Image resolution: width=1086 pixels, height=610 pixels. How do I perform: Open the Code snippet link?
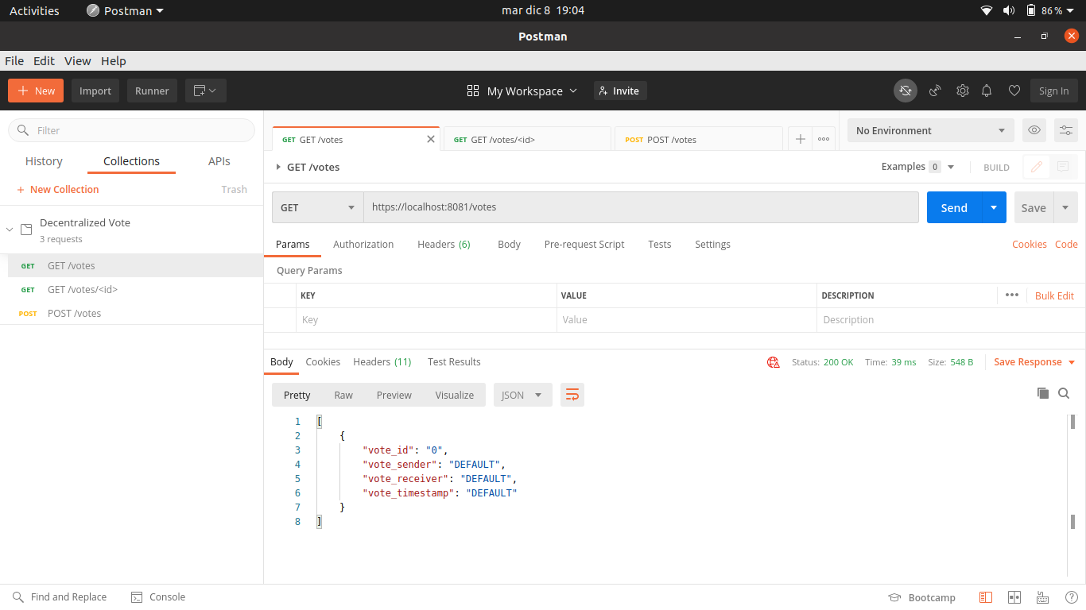pyautogui.click(x=1066, y=244)
